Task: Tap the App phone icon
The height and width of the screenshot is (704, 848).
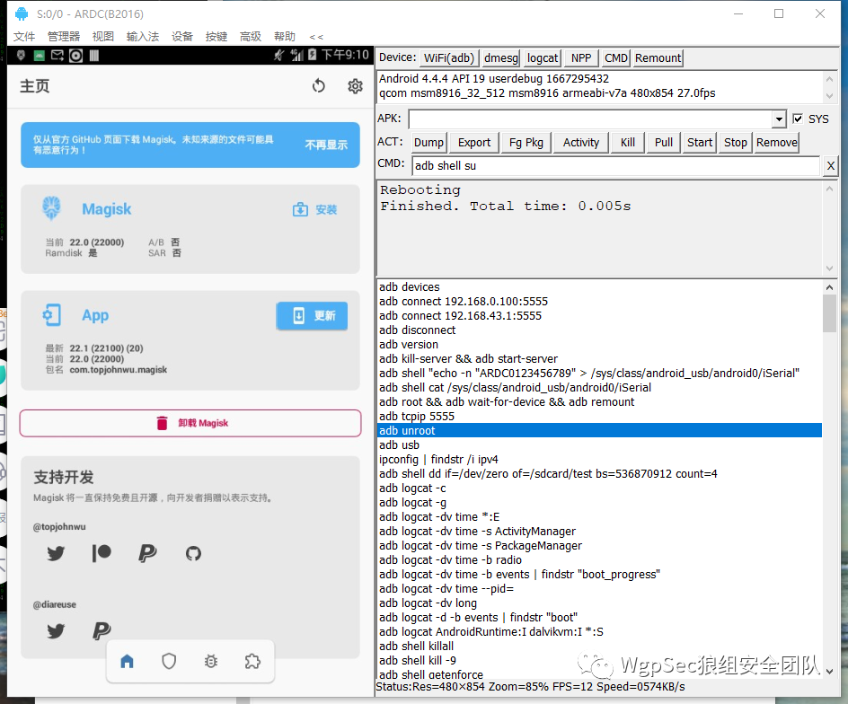Action: (52, 314)
